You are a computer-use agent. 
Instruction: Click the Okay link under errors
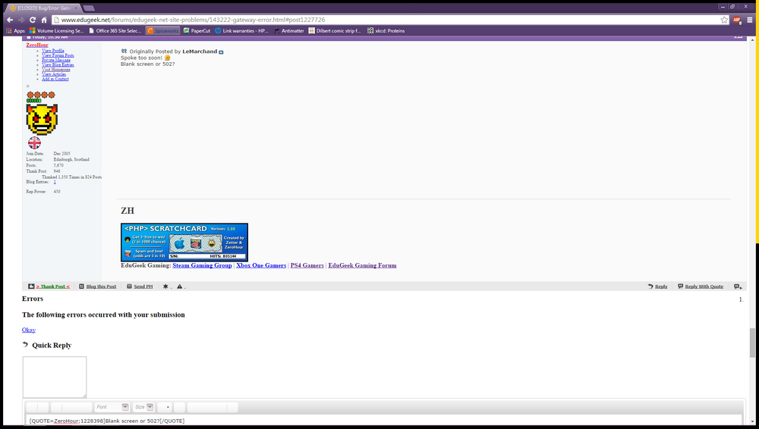pyautogui.click(x=29, y=330)
